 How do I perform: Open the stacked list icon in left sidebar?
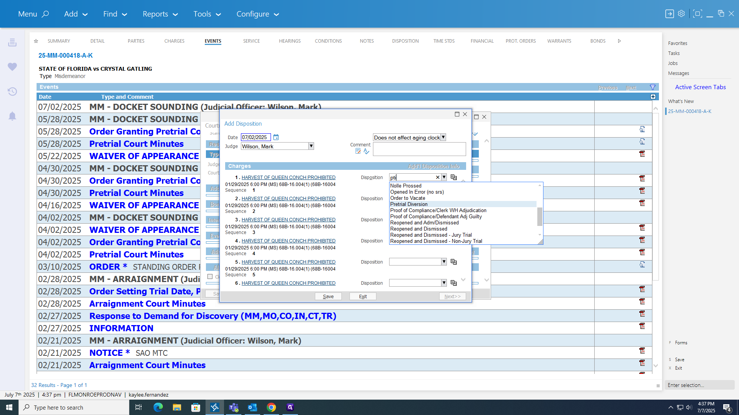coord(12,42)
